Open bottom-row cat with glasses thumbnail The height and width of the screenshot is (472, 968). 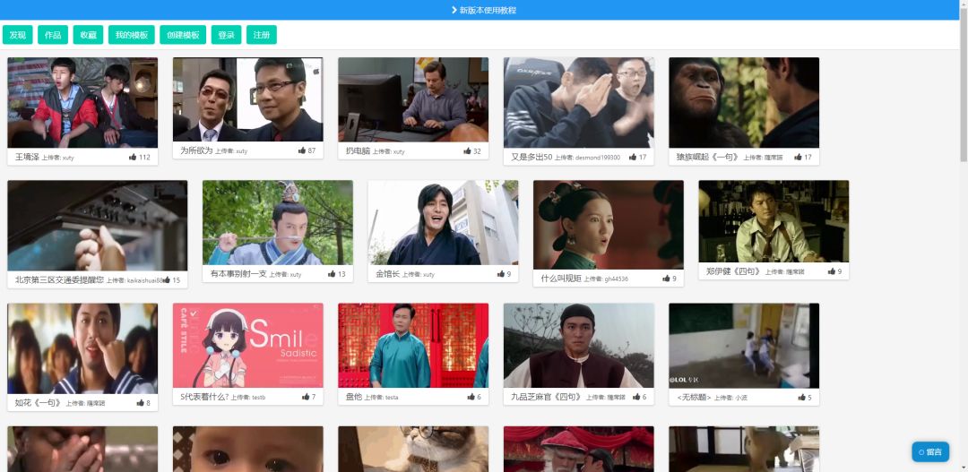click(413, 450)
